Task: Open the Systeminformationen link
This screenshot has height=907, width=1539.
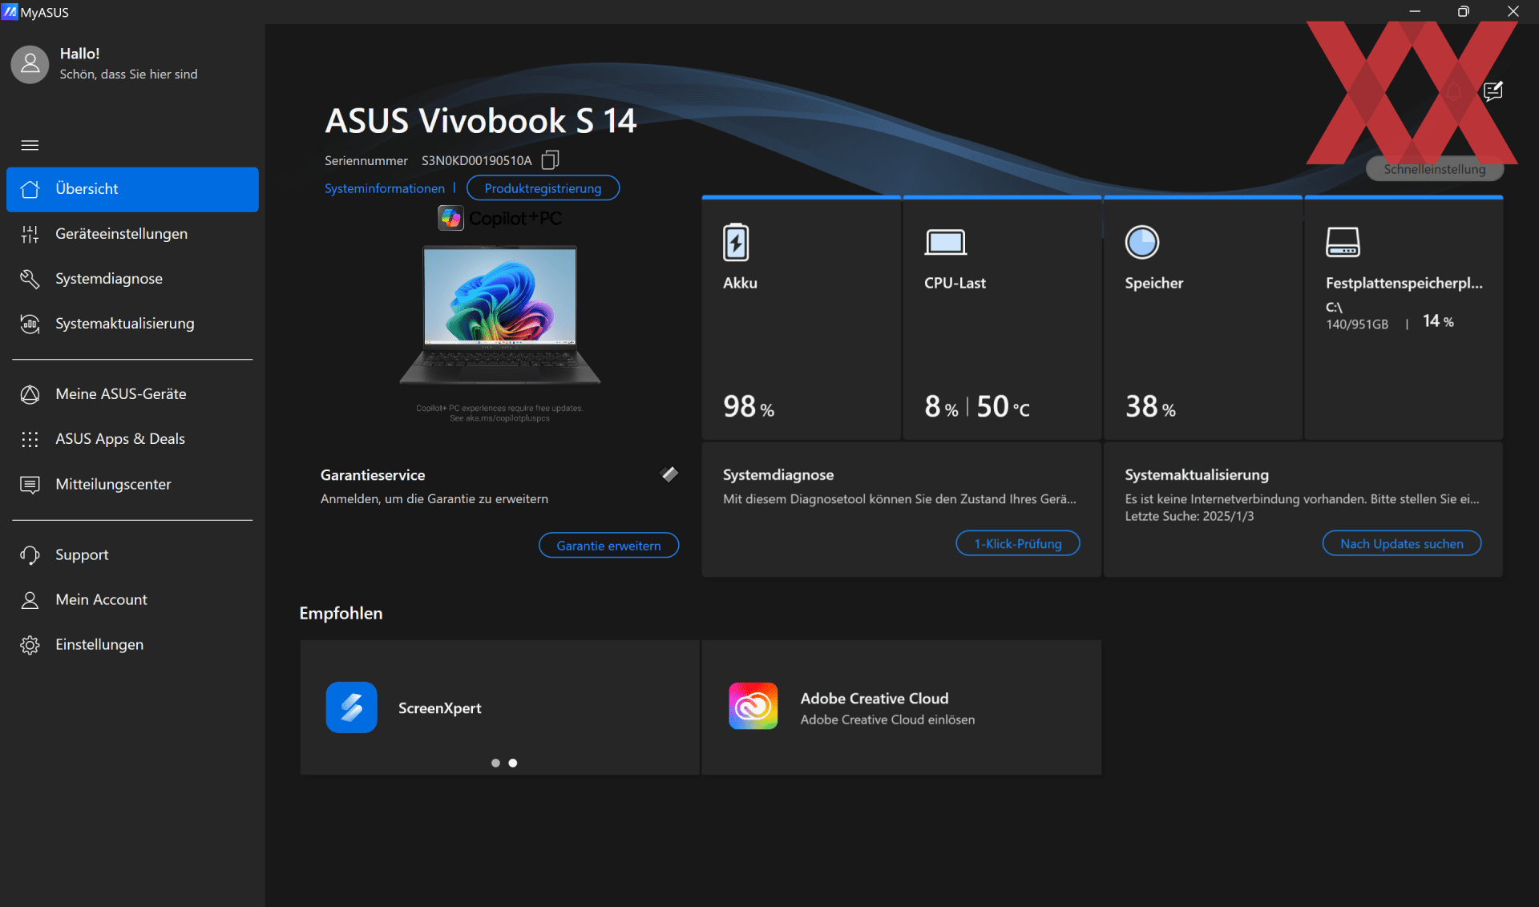Action: tap(385, 188)
